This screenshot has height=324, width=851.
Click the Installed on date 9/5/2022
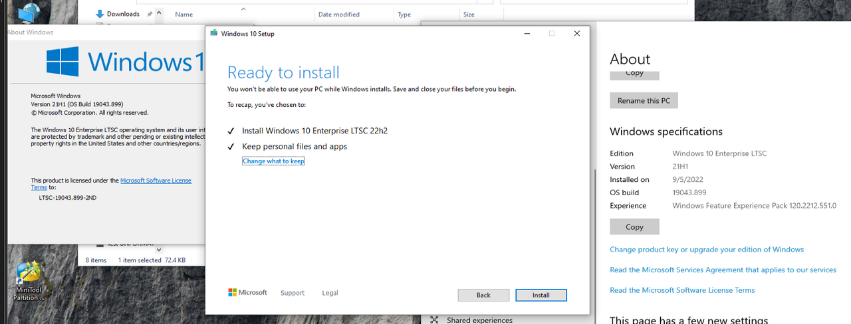687,179
